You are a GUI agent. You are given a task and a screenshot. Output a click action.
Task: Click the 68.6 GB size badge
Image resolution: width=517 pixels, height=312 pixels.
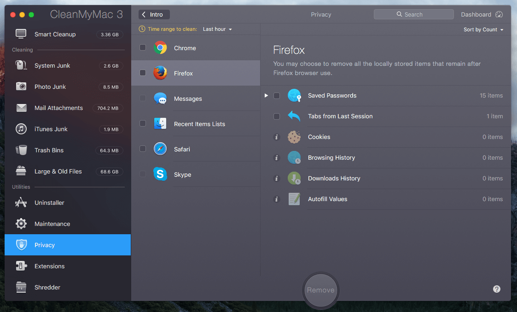click(110, 171)
